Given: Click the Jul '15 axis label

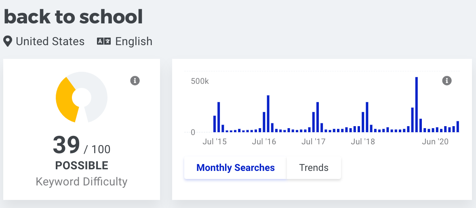Looking at the screenshot, I should coord(215,141).
